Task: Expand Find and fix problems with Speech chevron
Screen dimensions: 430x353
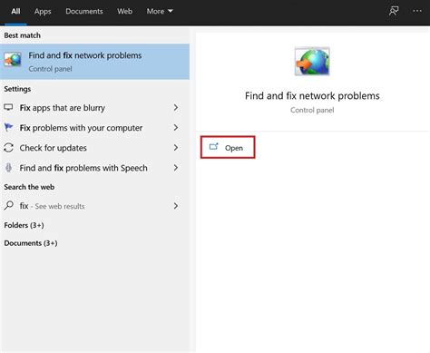Action: [x=176, y=168]
